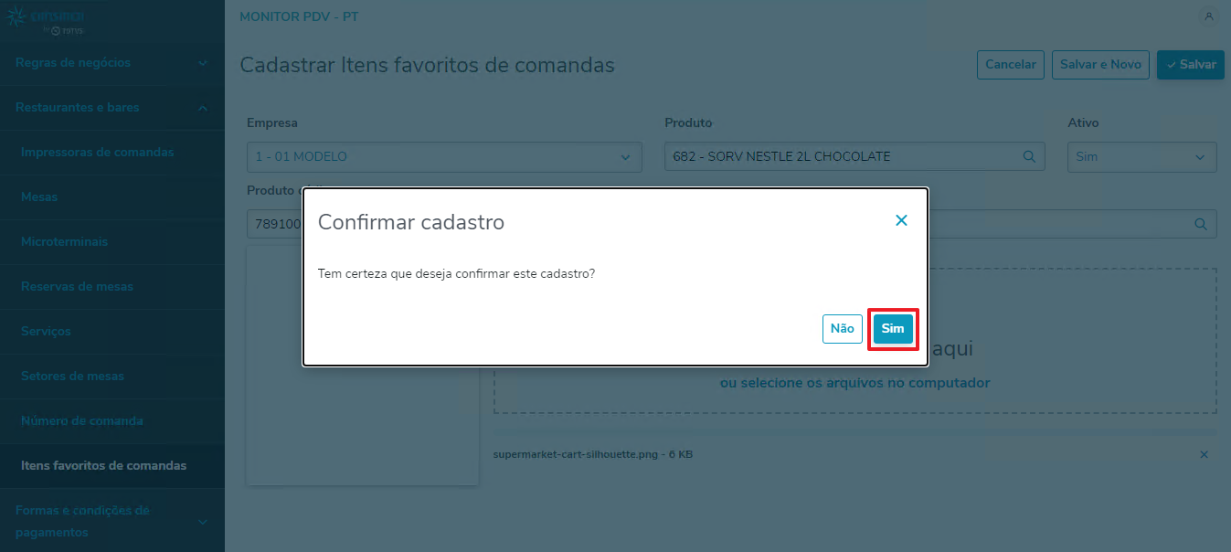This screenshot has height=552, width=1231.
Task: Collapse Restaurantes e bares section
Action: pos(111,108)
